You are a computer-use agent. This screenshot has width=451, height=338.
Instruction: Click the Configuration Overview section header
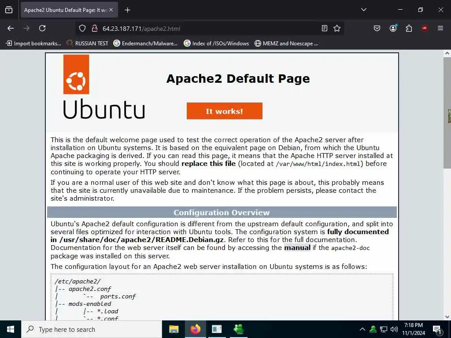click(222, 213)
